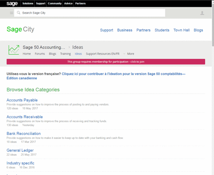Expand the More dropdown
Viewport: 214px width, 175px height.
point(129,54)
